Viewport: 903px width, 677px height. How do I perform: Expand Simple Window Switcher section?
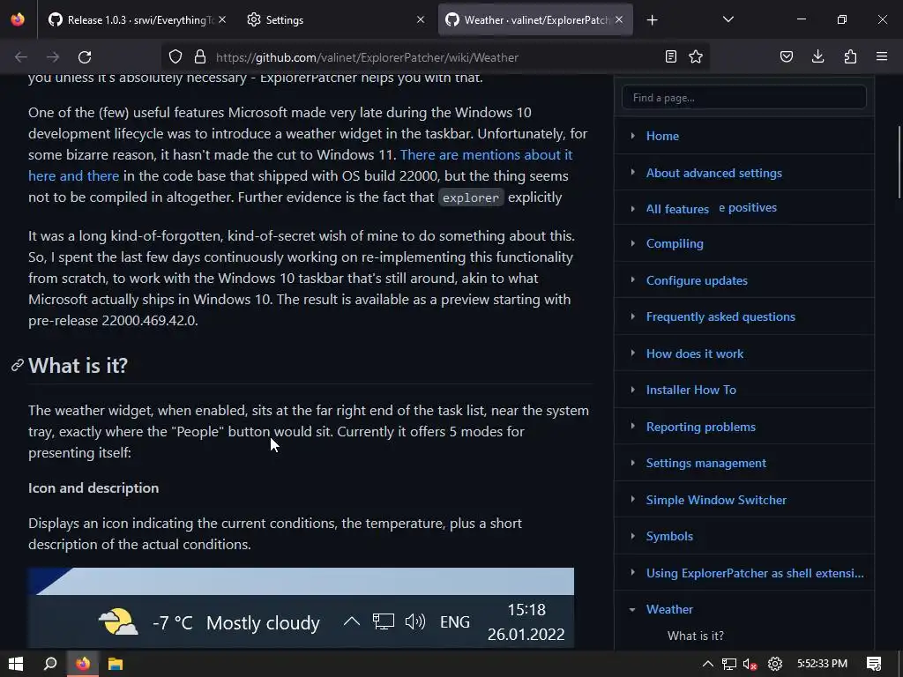[633, 500]
